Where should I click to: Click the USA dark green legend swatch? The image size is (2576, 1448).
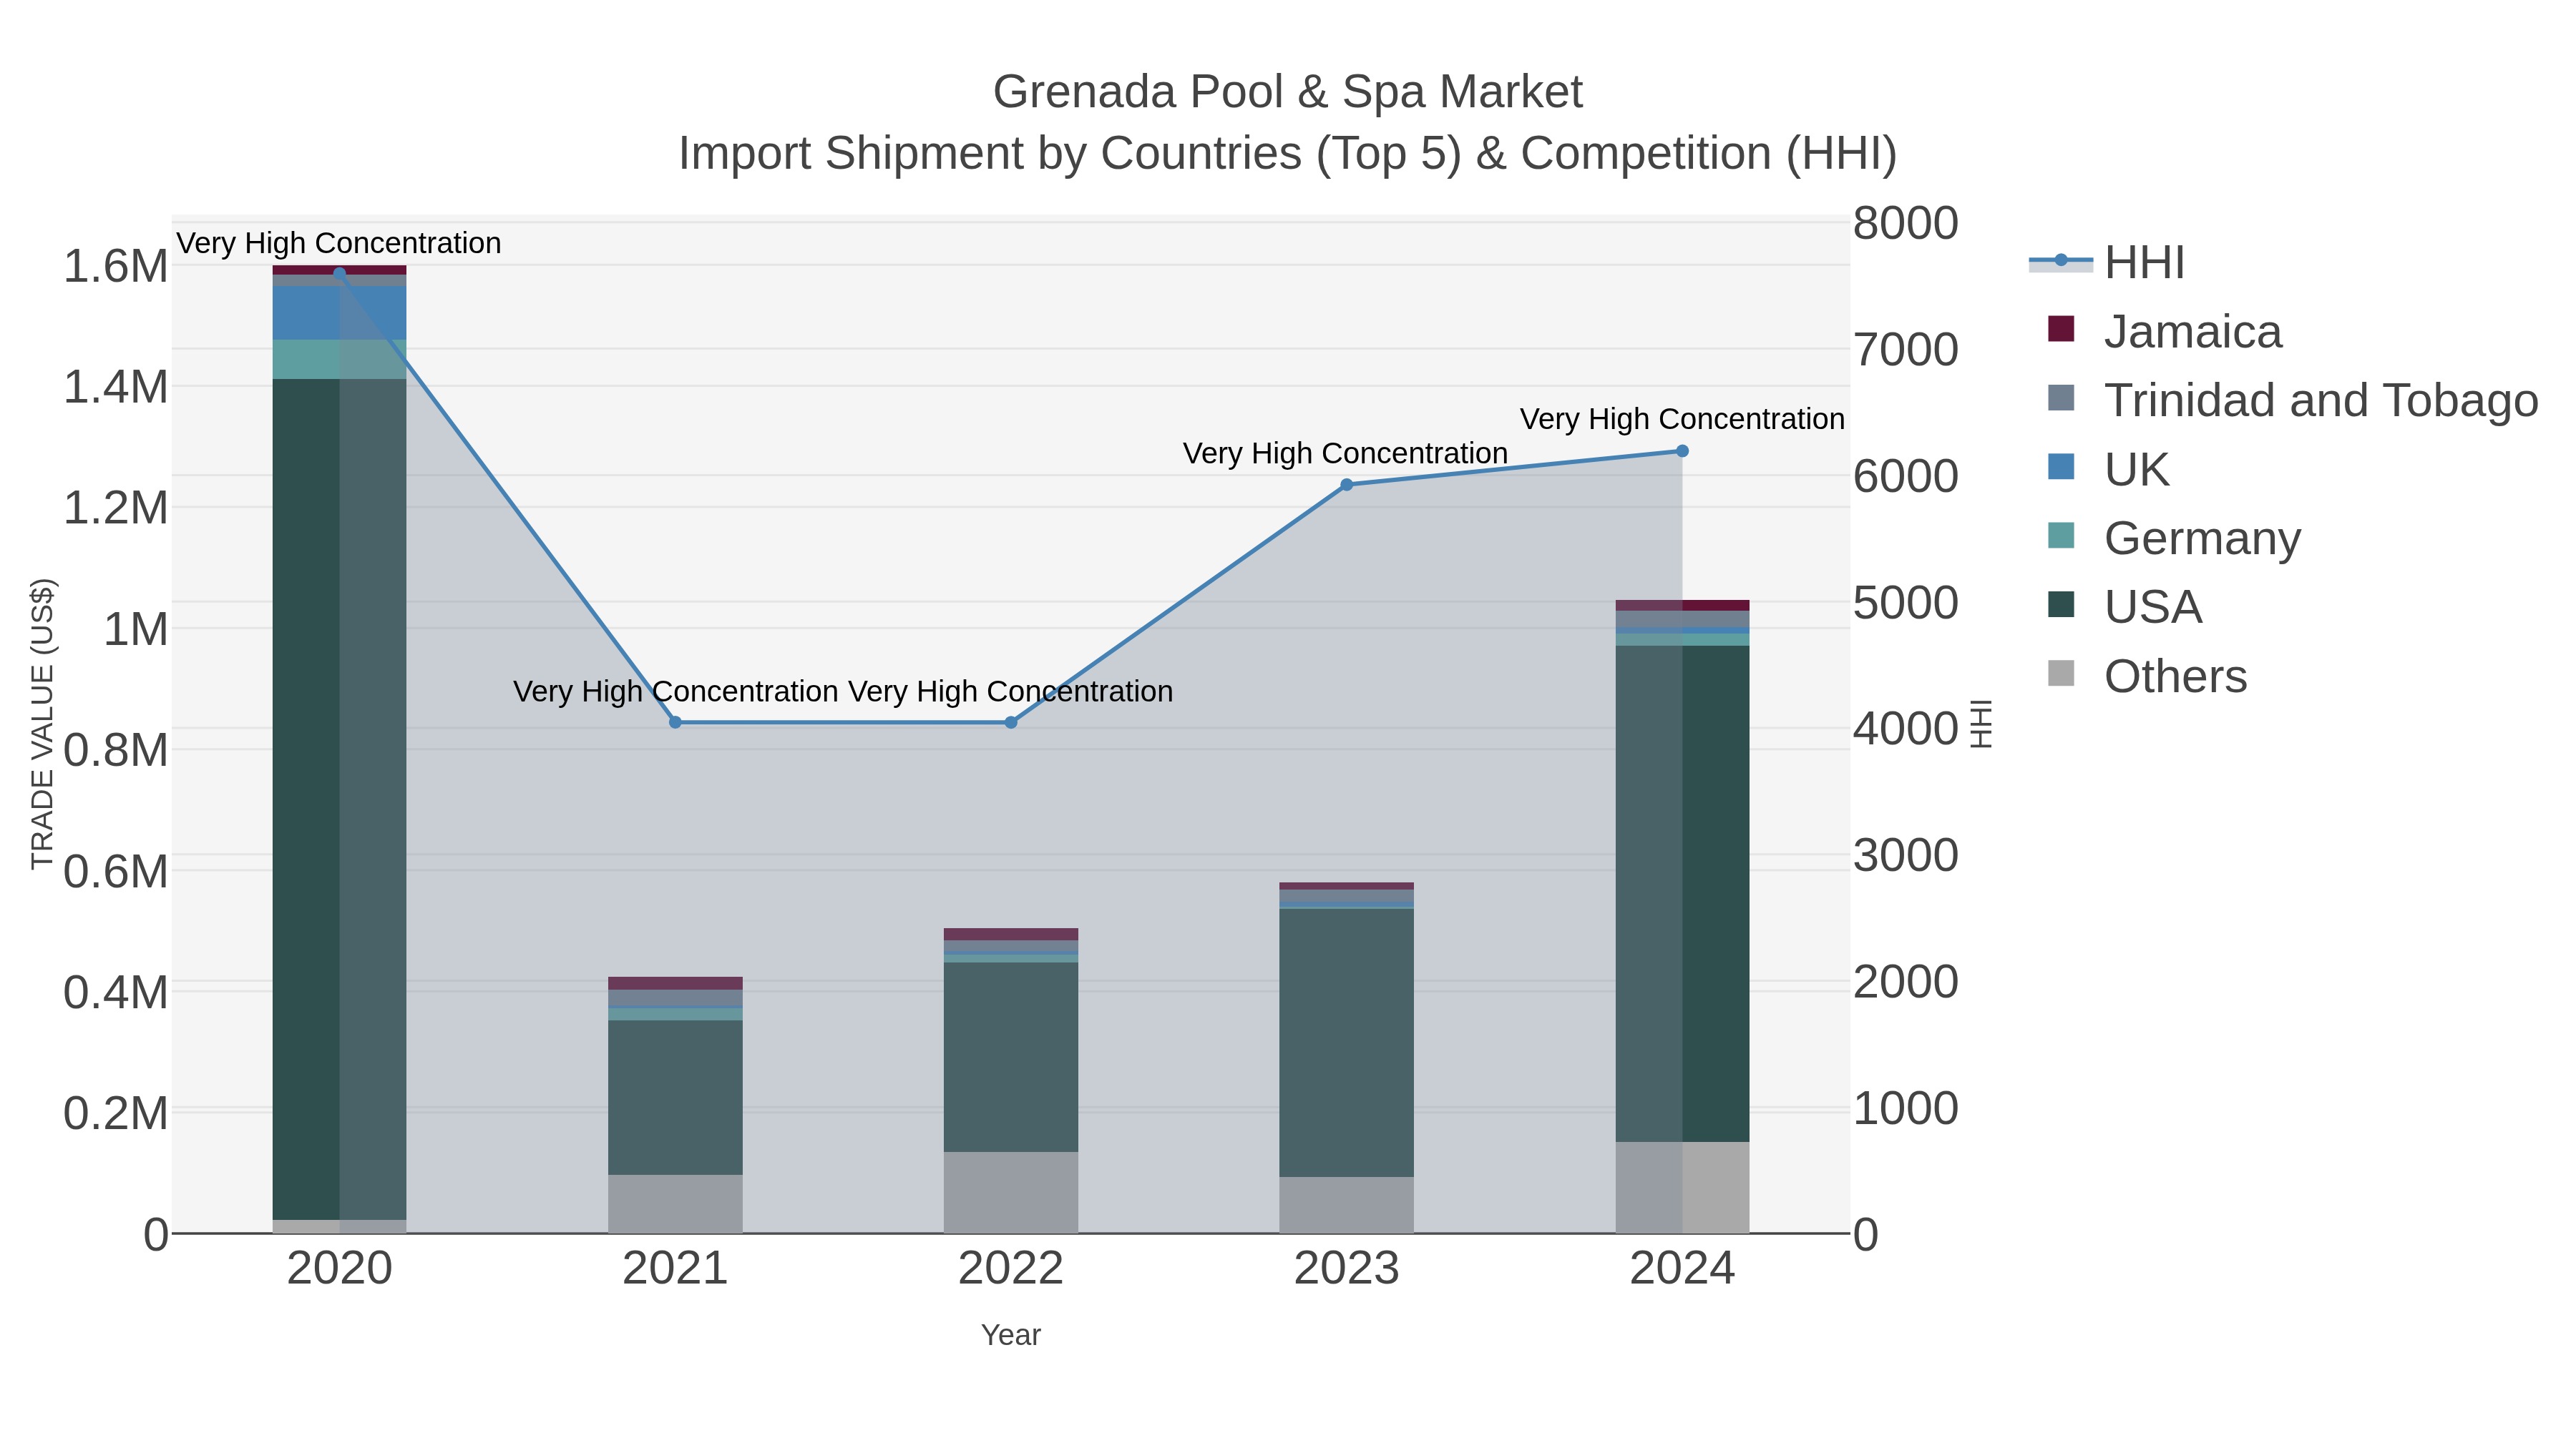click(2061, 604)
